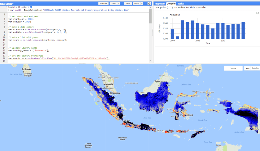Screen dimensions: 260x151
Task: Select the Console tab
Action: coord(171,3)
